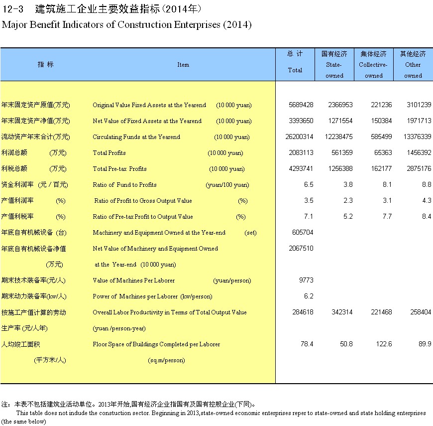Click the 'Collective-owned' column header
The image size is (433, 426).
373,65
